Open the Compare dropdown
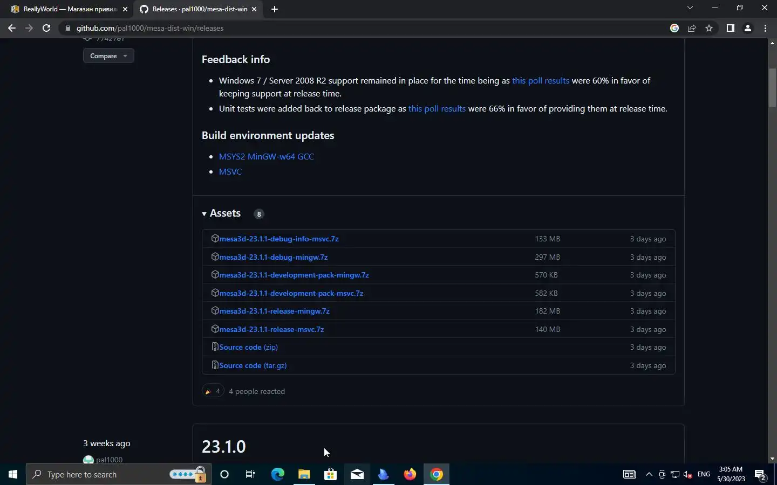The width and height of the screenshot is (777, 485). pyautogui.click(x=108, y=56)
